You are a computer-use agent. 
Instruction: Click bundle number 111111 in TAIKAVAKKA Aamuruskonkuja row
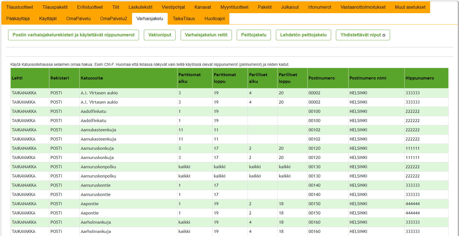click(412, 158)
